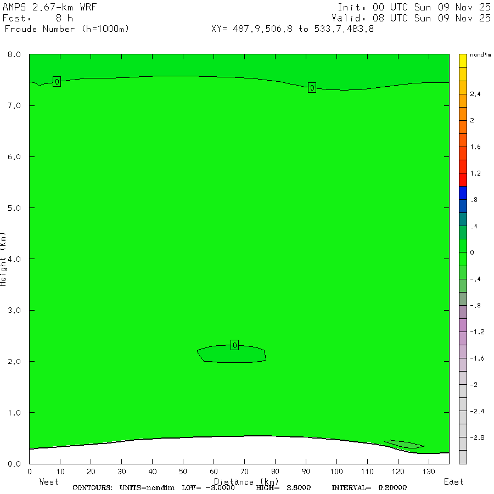
Task: Click the bottom light gray color bar swatch
Action: click(x=463, y=457)
